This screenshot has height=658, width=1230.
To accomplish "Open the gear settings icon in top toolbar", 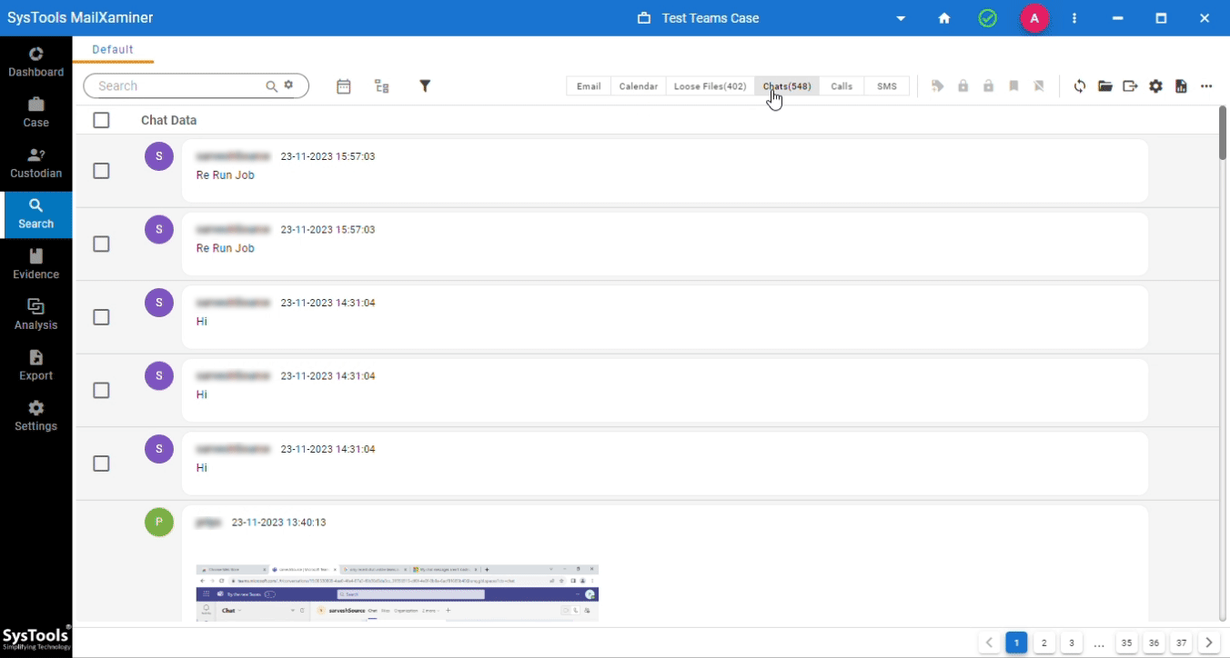I will (x=1156, y=86).
